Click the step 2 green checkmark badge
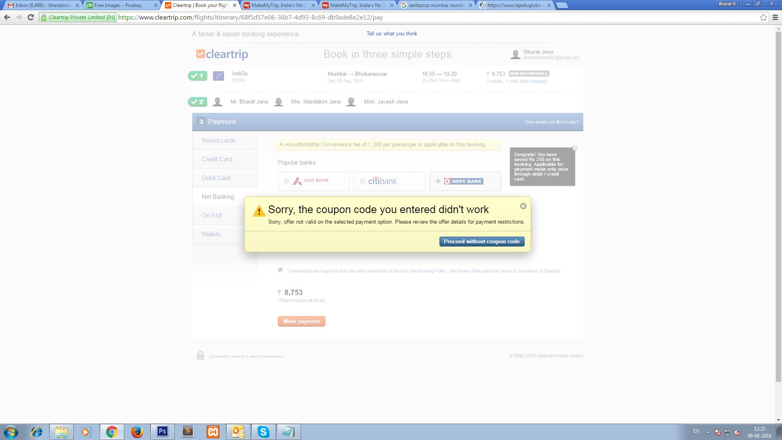Screen dimensions: 782x440 point(198,102)
